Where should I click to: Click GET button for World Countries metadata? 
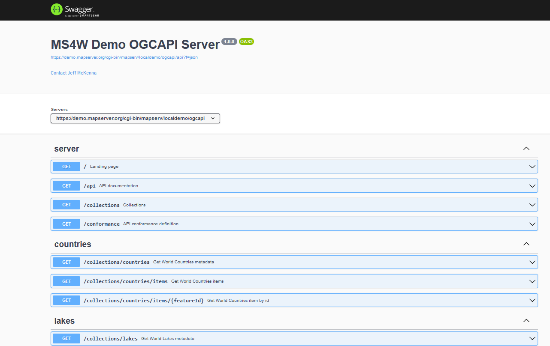click(66, 262)
